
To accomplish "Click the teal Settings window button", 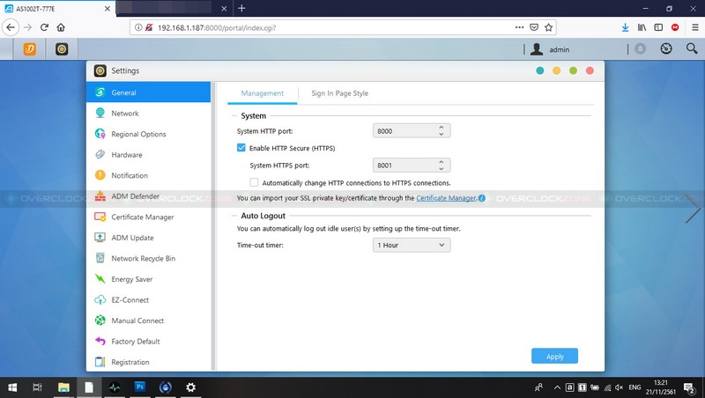I will pos(540,70).
